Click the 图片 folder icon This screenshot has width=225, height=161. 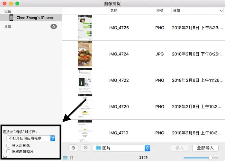[98, 148]
